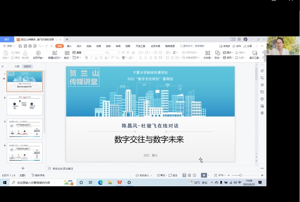Insert a text box using 文本框
The width and height of the screenshot is (300, 202).
(207, 53)
